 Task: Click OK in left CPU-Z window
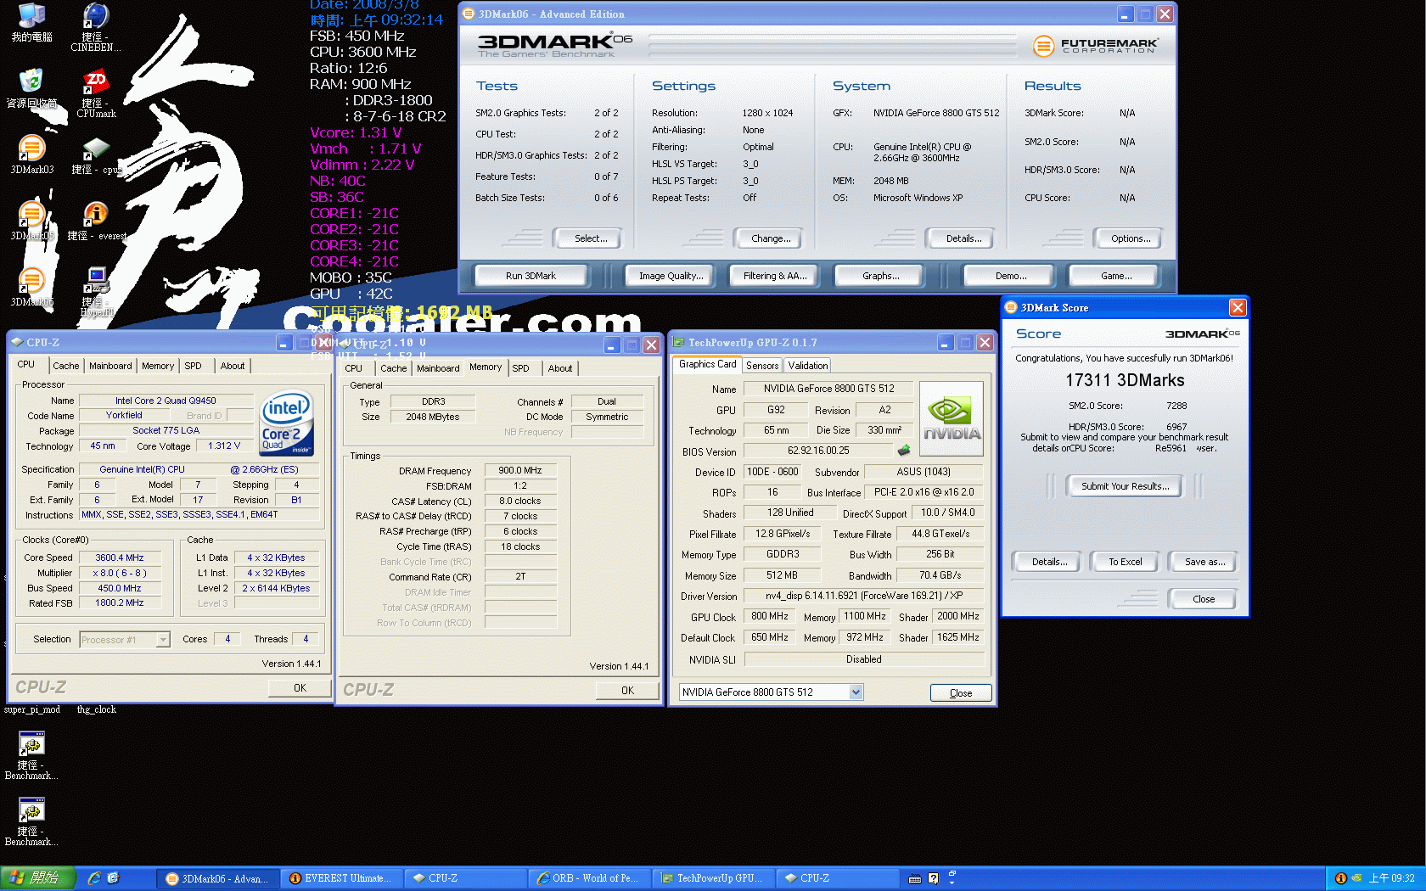tap(300, 688)
